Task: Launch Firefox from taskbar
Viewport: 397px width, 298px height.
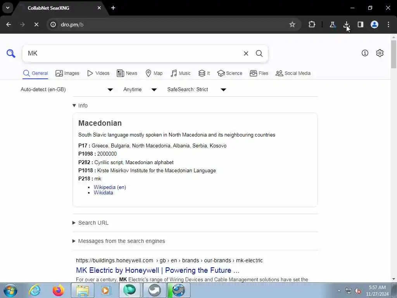Action: click(58, 290)
